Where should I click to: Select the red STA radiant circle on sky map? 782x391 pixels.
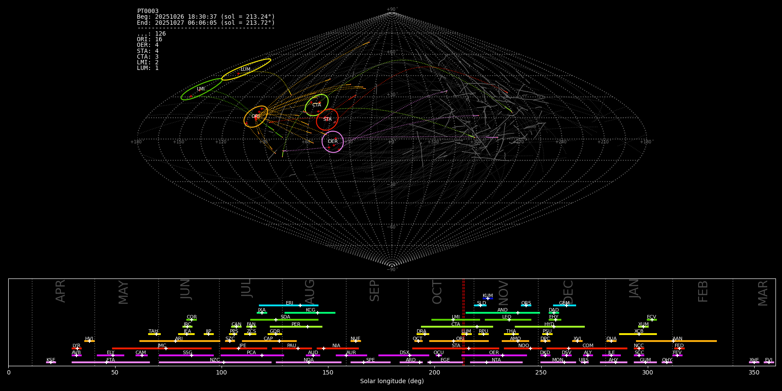(327, 119)
